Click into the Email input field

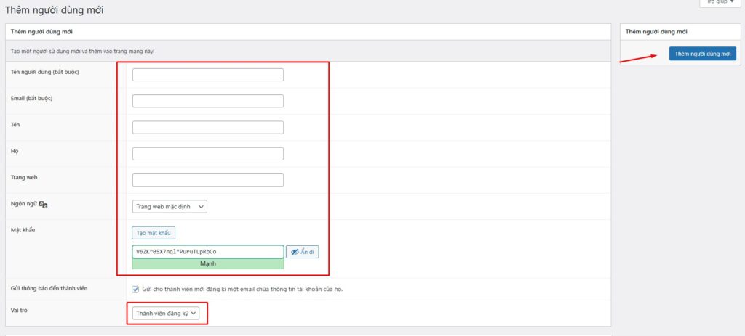(208, 101)
